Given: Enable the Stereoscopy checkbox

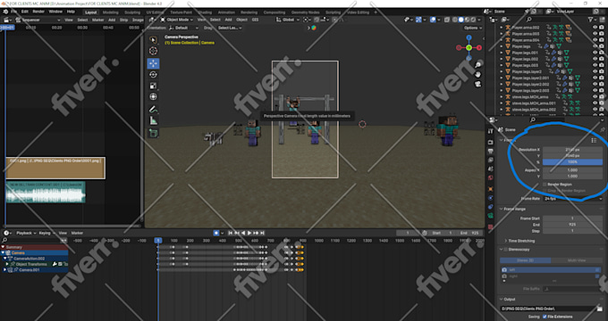Looking at the screenshot, I should 505,250.
